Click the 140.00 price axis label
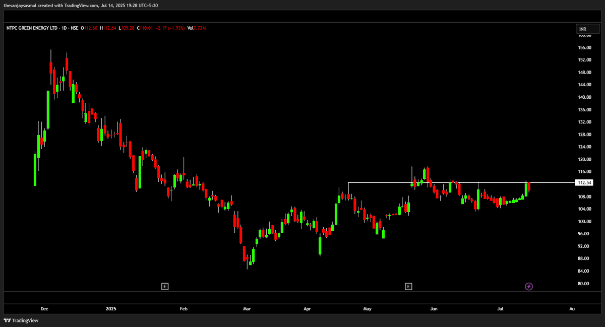This screenshot has width=605, height=327. pos(584,97)
